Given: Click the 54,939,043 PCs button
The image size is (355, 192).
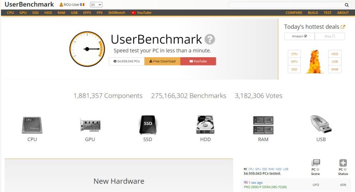Looking at the screenshot, I should pos(127,61).
